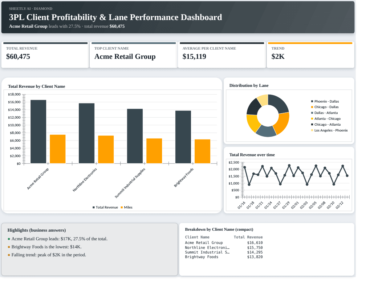Click the highlight 'Acme Retail Group leads' line
378x284 pixels.
coord(58,239)
